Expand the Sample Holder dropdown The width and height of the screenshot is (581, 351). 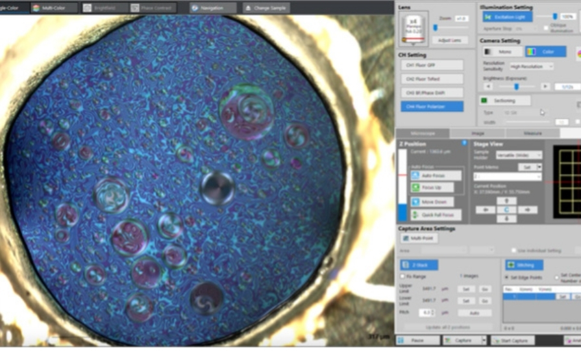tap(519, 155)
